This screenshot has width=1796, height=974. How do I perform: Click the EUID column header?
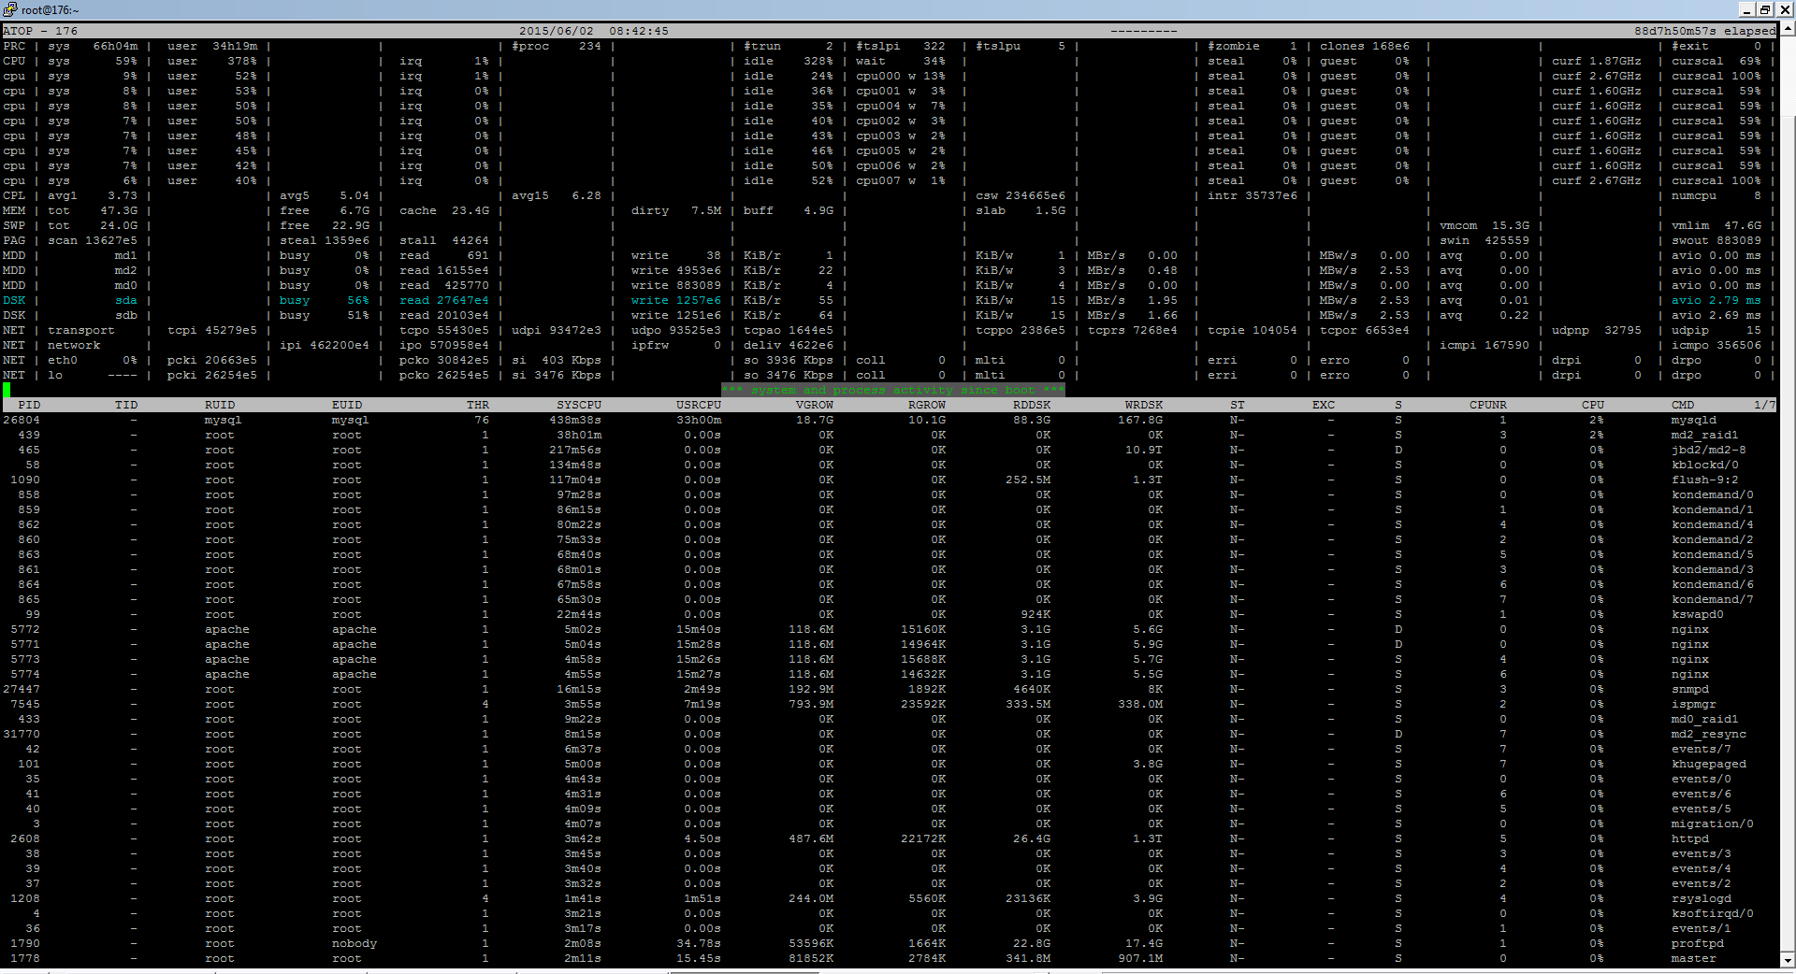click(347, 405)
